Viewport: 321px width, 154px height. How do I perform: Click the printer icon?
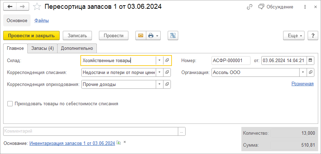(x=151, y=35)
